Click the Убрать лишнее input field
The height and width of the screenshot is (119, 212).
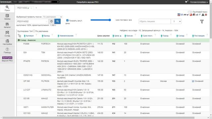[x=155, y=21]
